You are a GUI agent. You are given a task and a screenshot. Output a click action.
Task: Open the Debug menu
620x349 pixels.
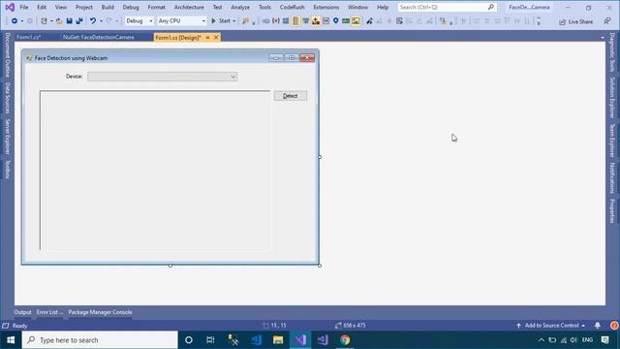tap(131, 7)
